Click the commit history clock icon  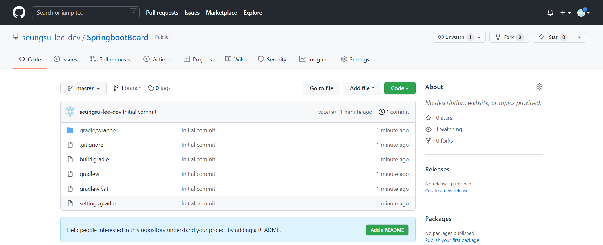(381, 112)
